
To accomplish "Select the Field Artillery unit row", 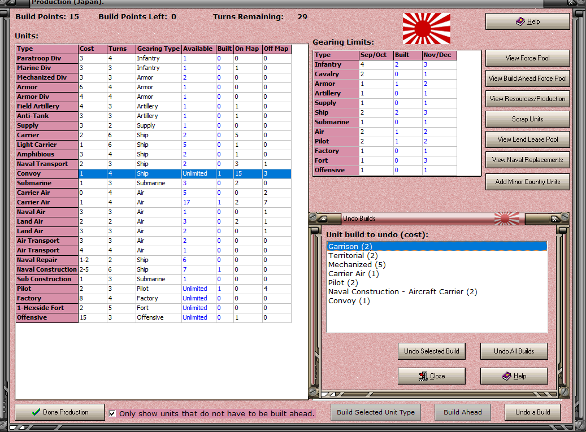I will pos(153,106).
